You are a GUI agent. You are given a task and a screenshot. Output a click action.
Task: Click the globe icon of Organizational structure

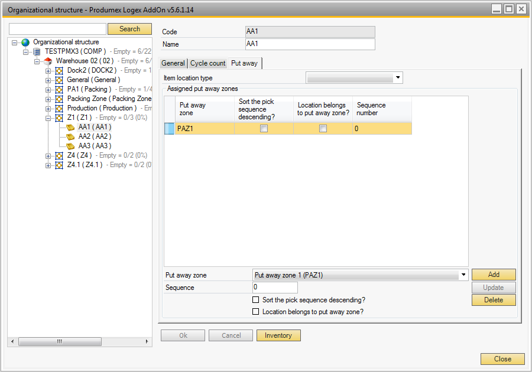click(x=25, y=43)
